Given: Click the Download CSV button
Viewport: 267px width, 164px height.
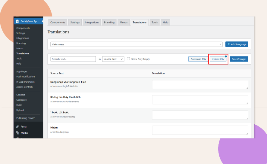Looking at the screenshot, I should [x=198, y=59].
